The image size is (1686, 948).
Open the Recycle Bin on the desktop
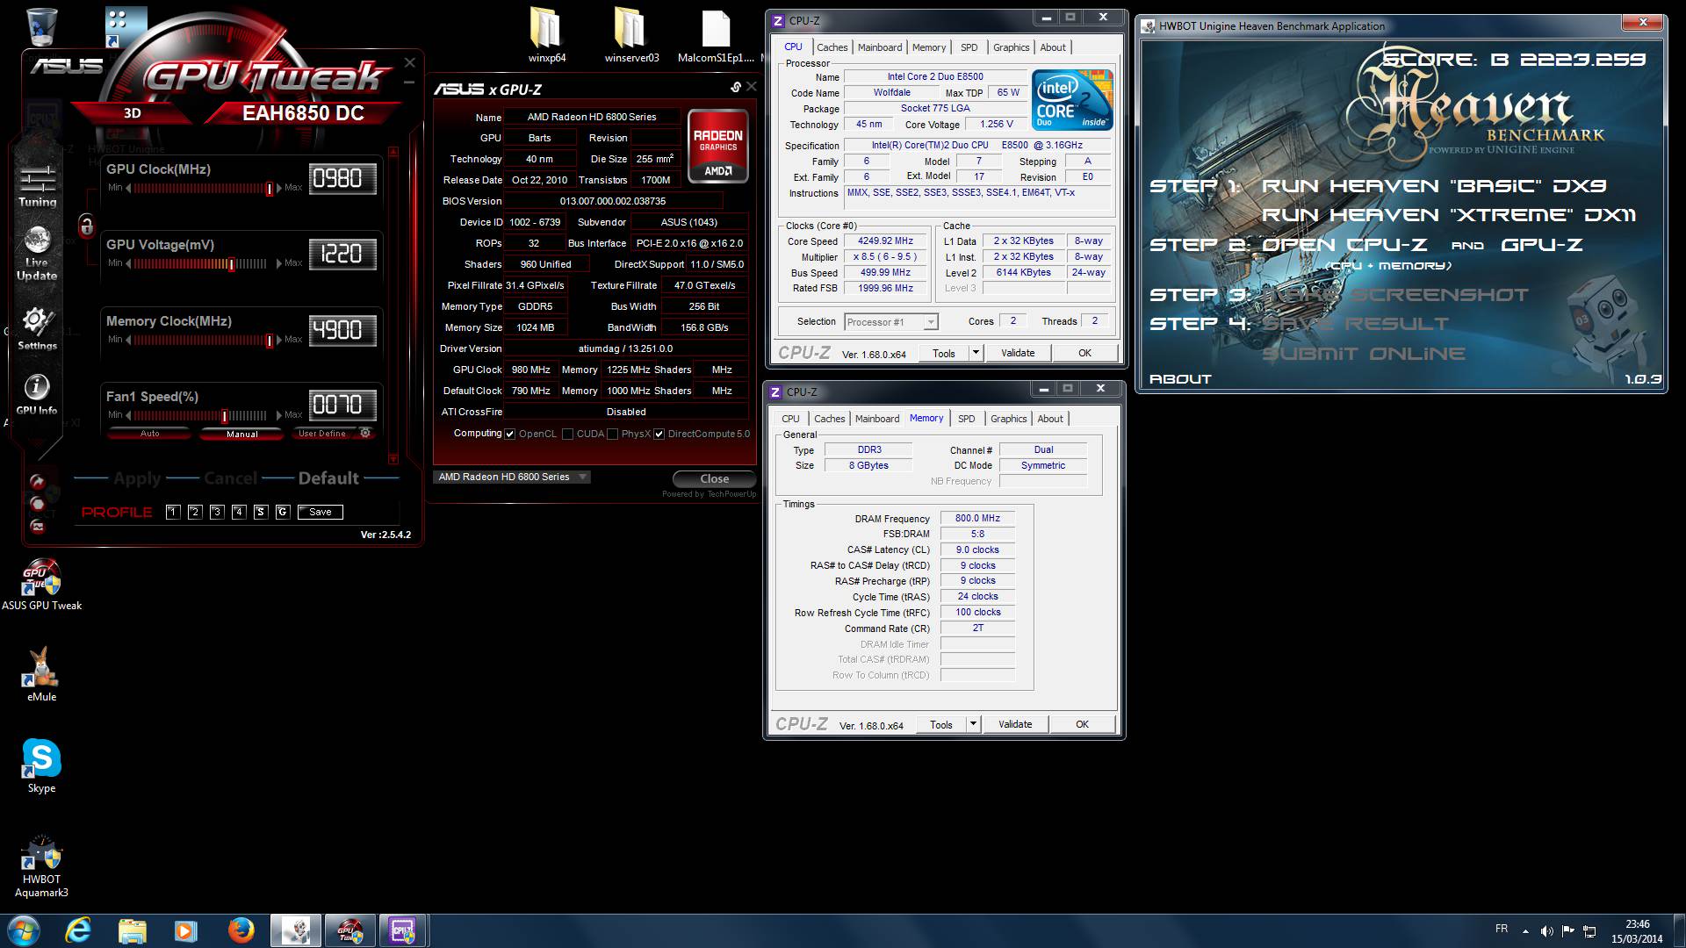pyautogui.click(x=42, y=26)
